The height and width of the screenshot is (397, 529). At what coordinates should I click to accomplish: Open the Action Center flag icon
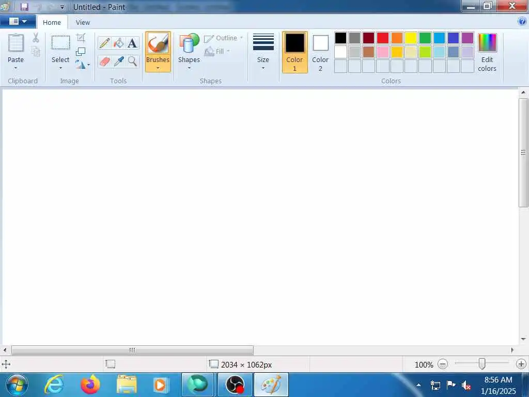click(450, 385)
